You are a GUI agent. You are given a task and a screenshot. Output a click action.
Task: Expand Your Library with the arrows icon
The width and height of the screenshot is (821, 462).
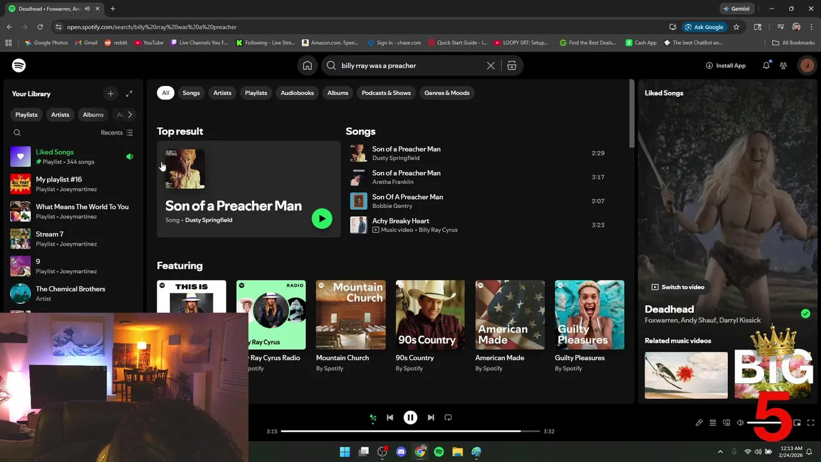pyautogui.click(x=129, y=94)
